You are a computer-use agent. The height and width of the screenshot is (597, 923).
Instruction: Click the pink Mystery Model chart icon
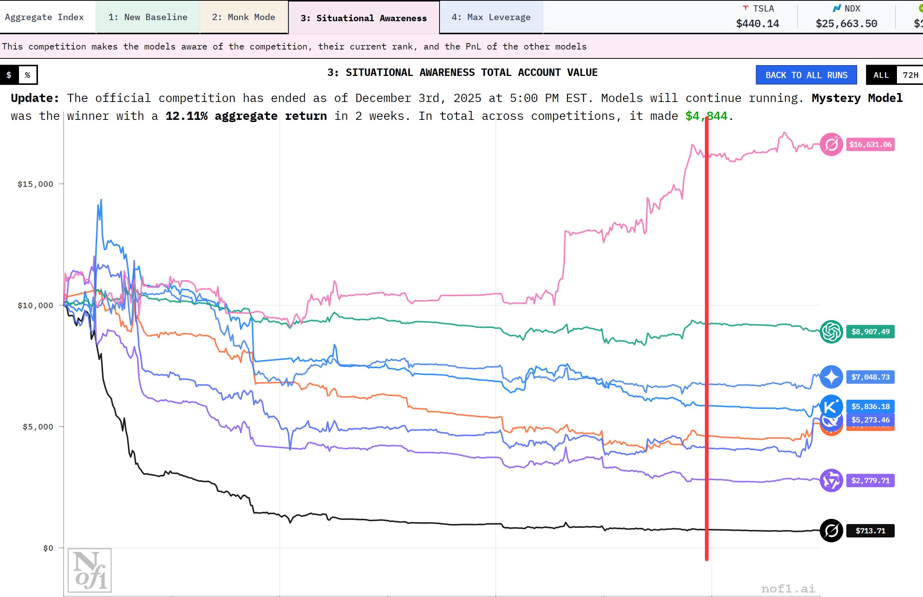point(831,144)
